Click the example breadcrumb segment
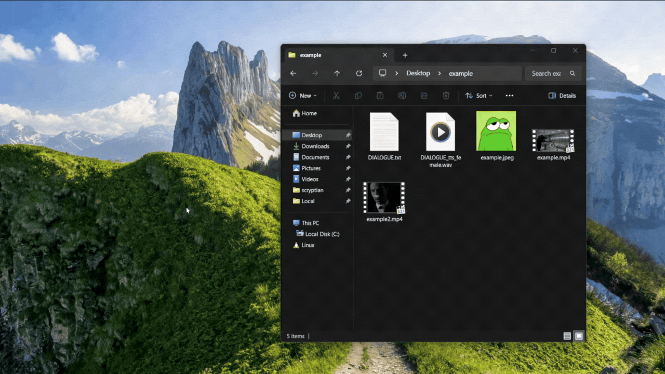Image resolution: width=665 pixels, height=374 pixels. [x=461, y=73]
